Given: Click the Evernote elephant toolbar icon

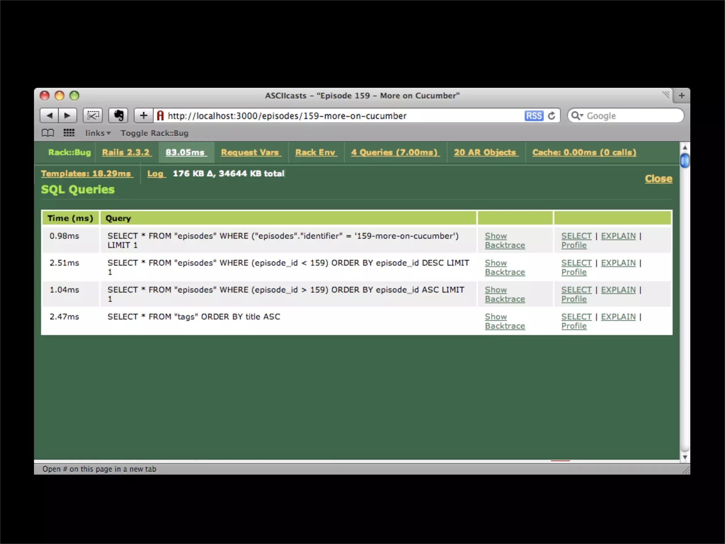Looking at the screenshot, I should (118, 115).
